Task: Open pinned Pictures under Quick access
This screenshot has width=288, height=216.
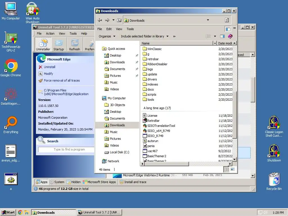Action: (x=115, y=76)
